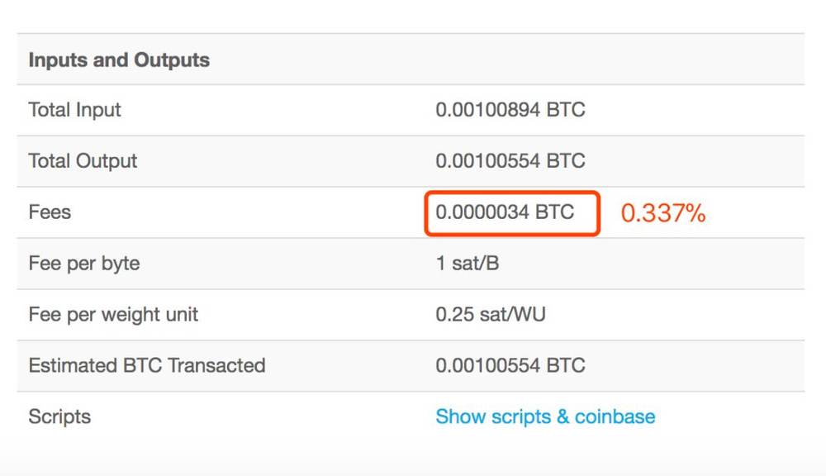The height and width of the screenshot is (476, 826).
Task: Click the 1 sat/B value
Action: 468,263
